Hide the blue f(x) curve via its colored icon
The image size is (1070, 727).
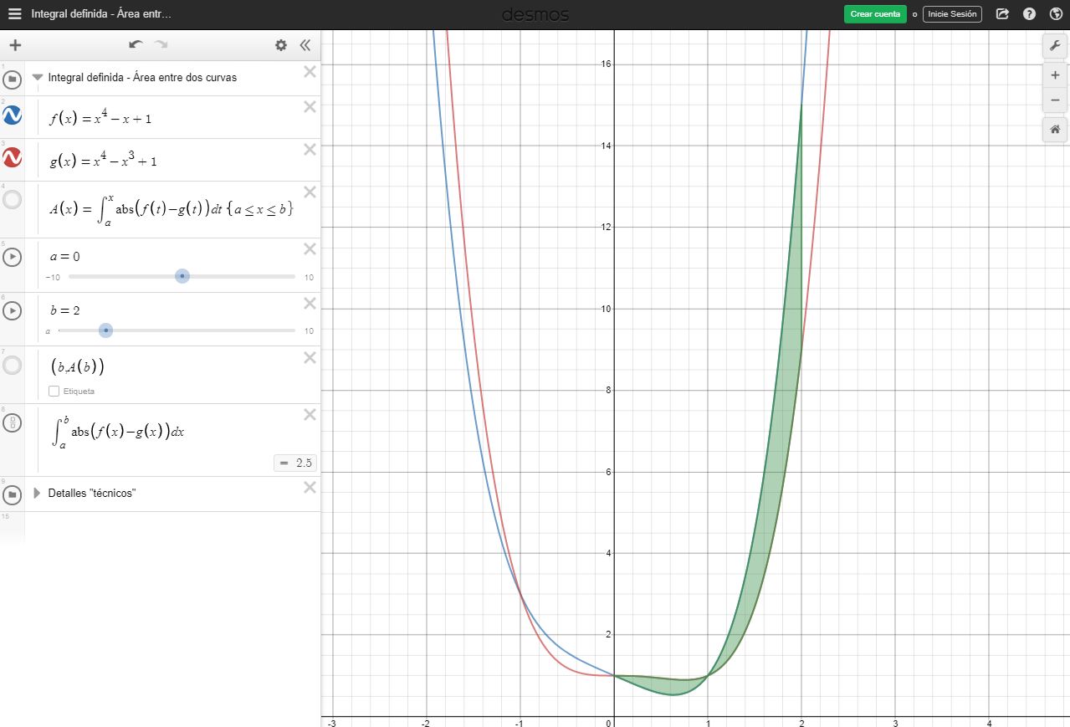(11, 116)
